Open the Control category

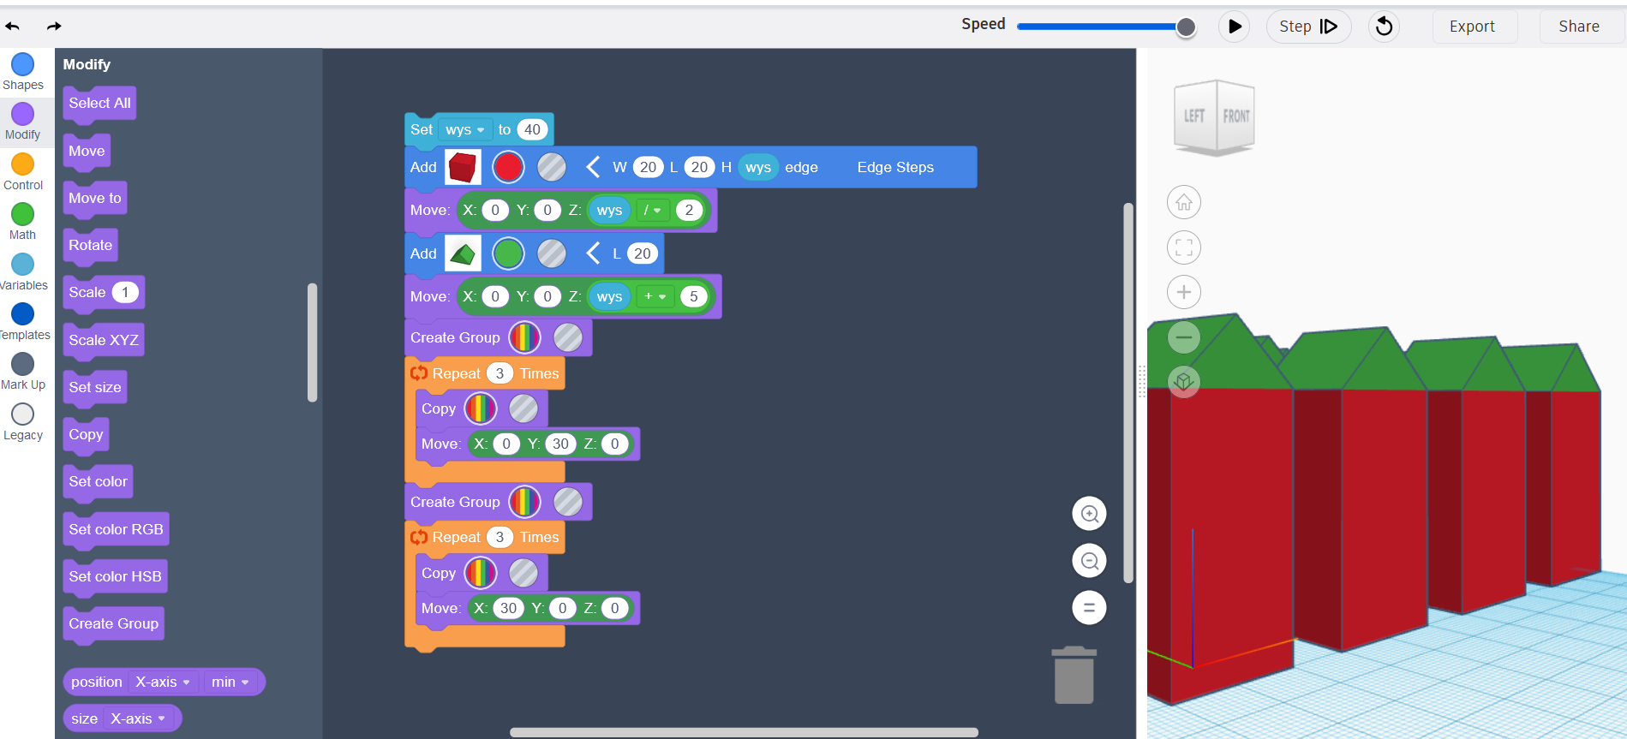[x=23, y=172]
